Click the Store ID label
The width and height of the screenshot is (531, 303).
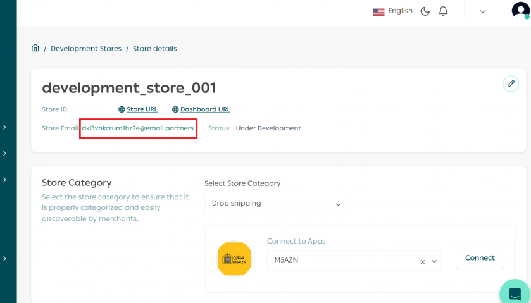point(55,109)
